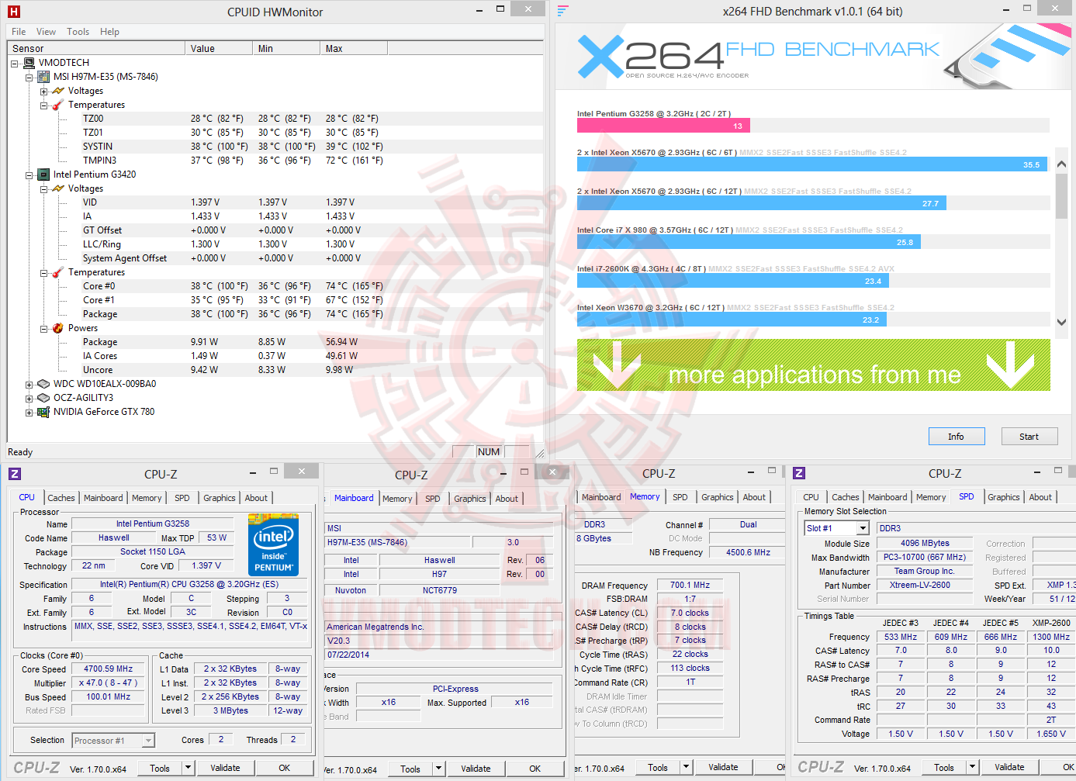Click the Start button in x264 FHD Benchmark
The width and height of the screenshot is (1076, 781).
click(x=1029, y=437)
